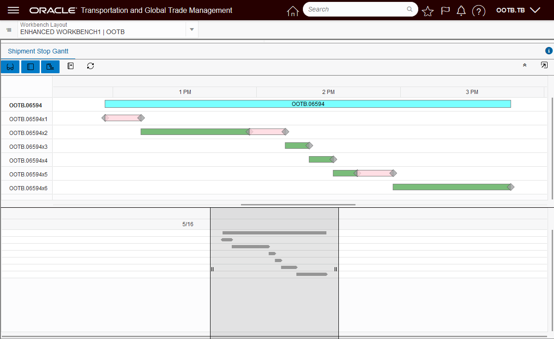
Task: Click the left handle of the overview window
Action: (x=212, y=269)
